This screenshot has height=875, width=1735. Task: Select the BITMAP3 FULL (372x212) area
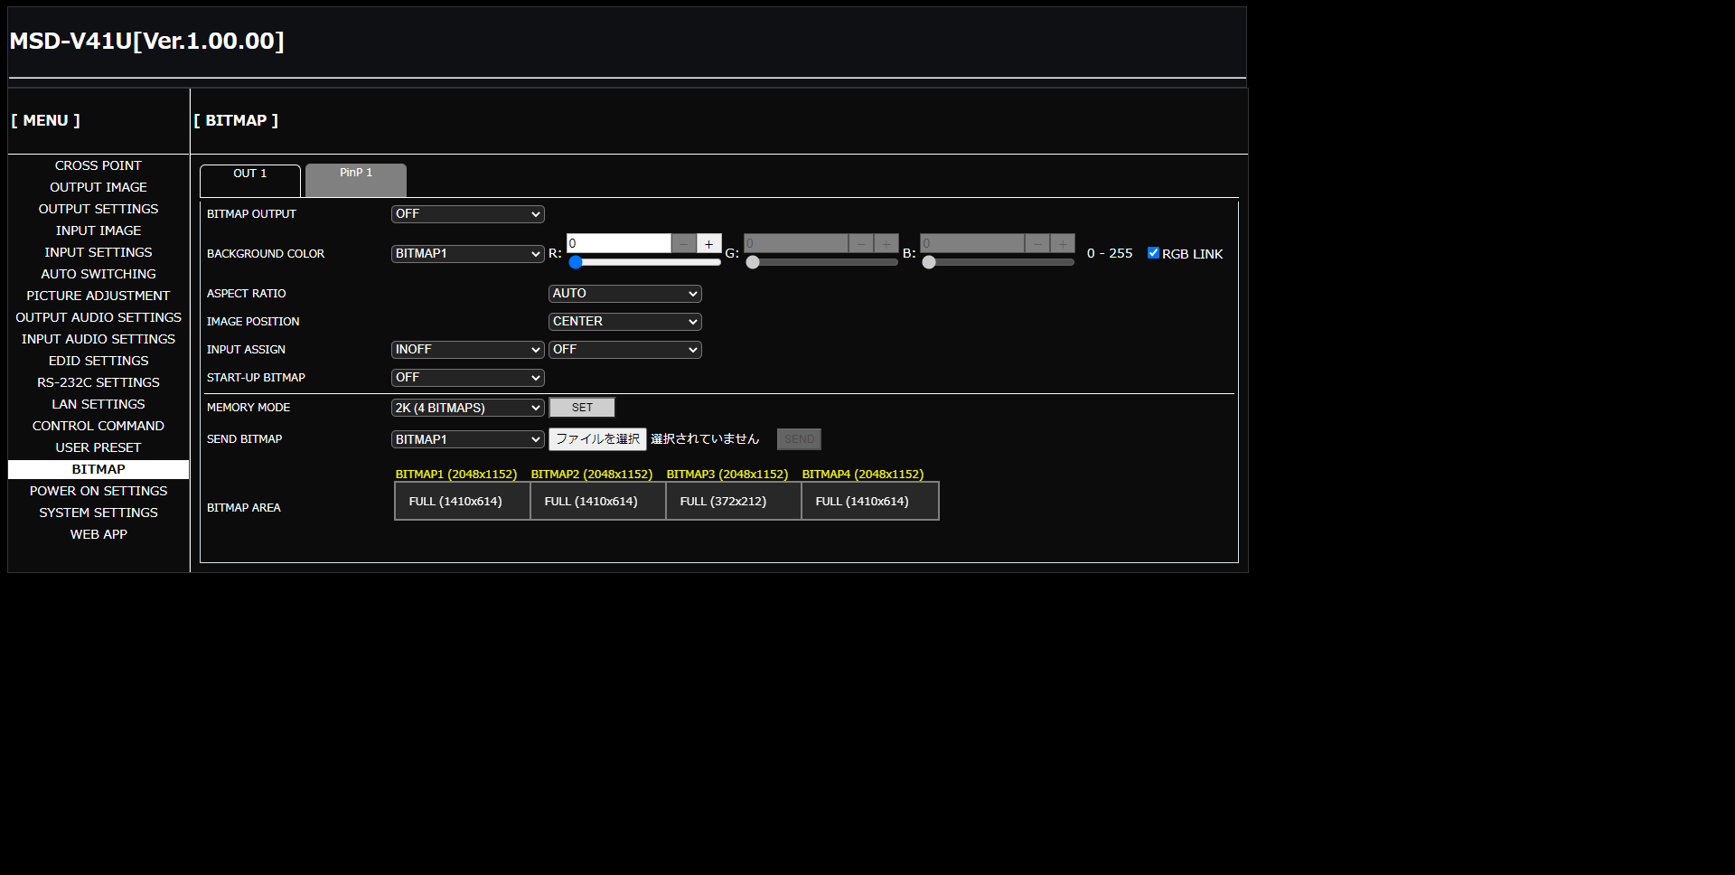pyautogui.click(x=733, y=502)
